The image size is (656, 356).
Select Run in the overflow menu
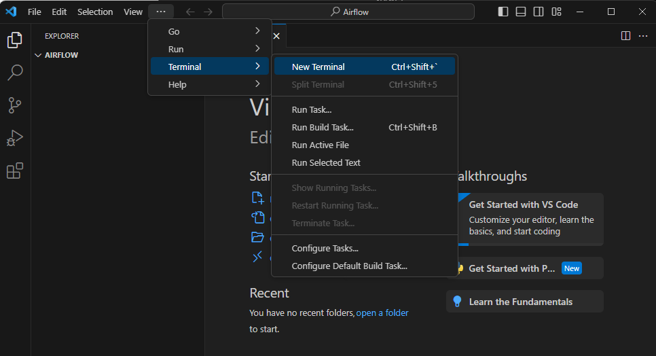coord(210,49)
